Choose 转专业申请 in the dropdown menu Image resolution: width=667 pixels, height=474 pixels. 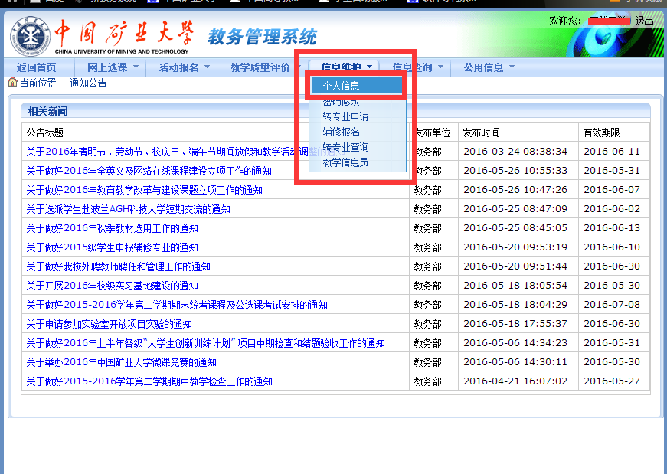[x=345, y=116]
